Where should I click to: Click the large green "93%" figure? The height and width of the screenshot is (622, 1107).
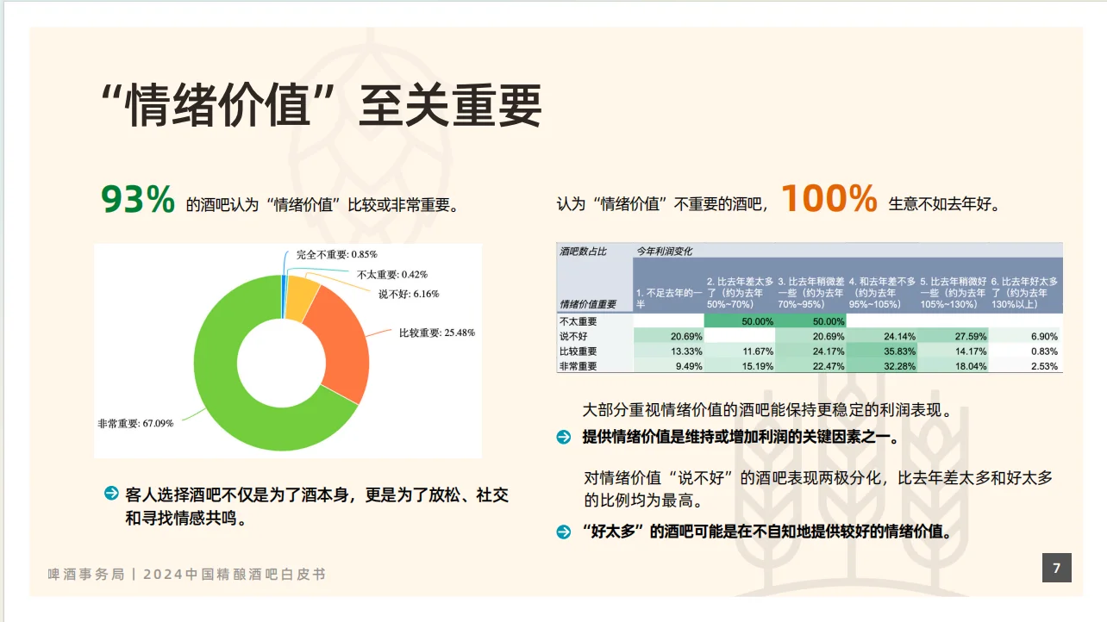138,200
